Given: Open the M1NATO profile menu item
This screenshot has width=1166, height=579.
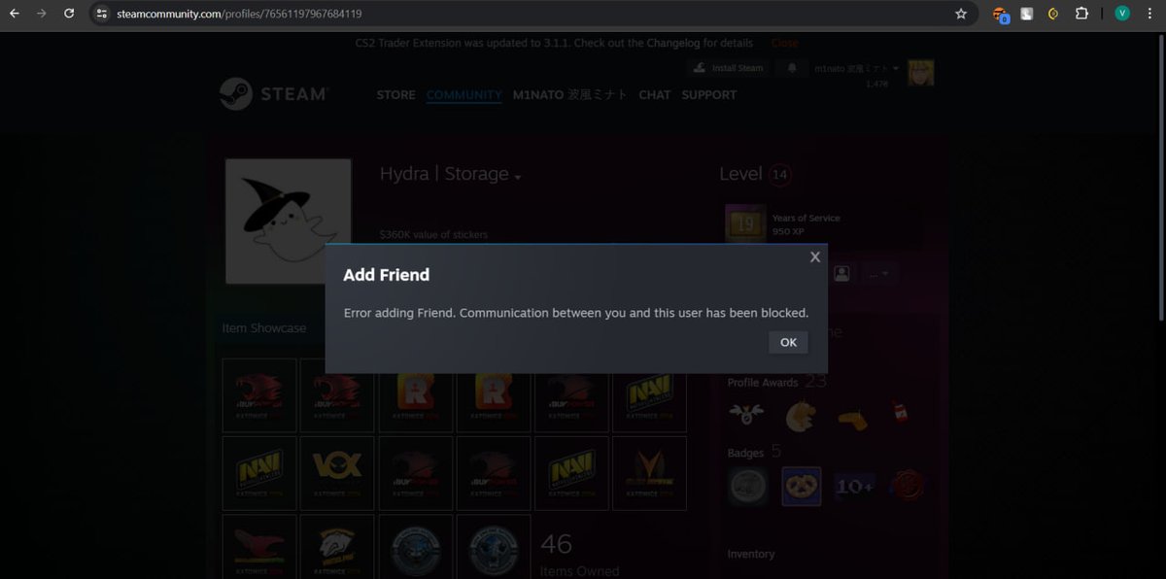Looking at the screenshot, I should click(x=570, y=95).
